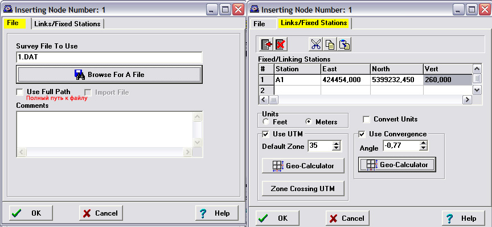The height and width of the screenshot is (227, 492).
Task: Click the insert row icon in toolbar
Action: pyautogui.click(x=266, y=44)
